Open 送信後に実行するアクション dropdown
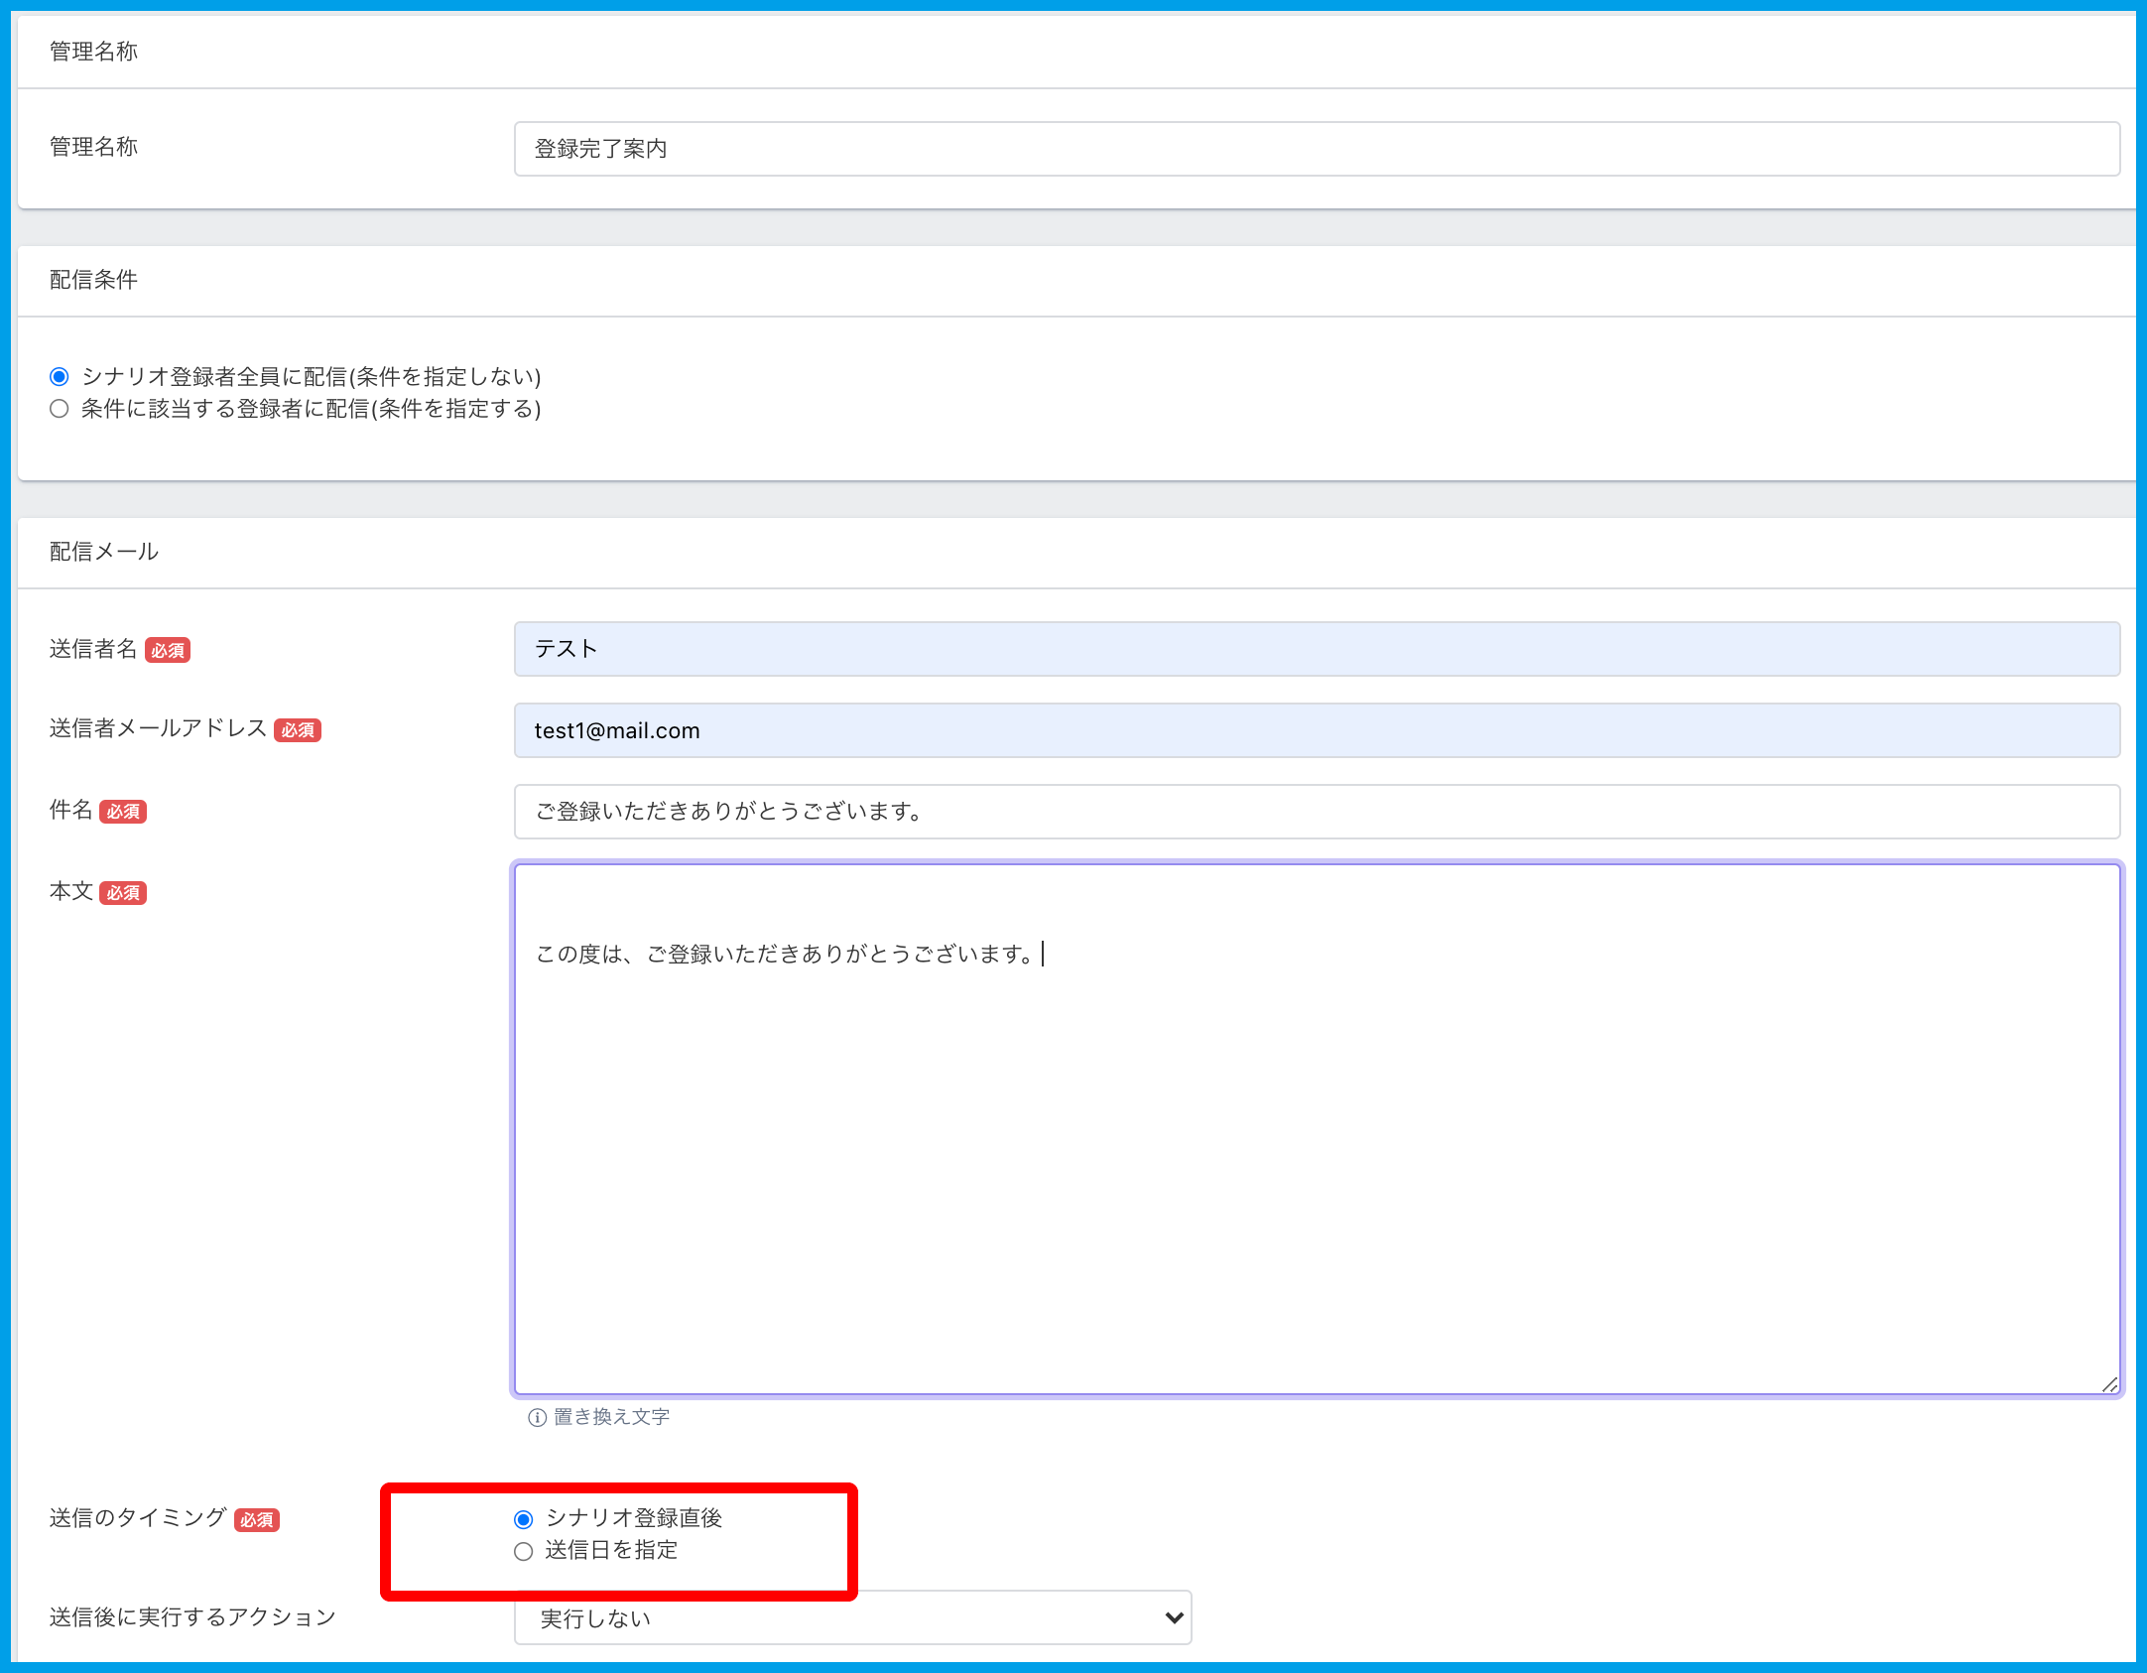 851,1618
